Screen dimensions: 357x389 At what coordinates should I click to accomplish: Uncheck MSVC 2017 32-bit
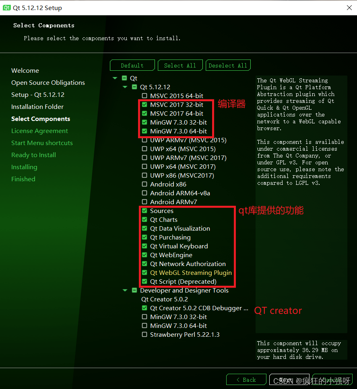pyautogui.click(x=144, y=104)
